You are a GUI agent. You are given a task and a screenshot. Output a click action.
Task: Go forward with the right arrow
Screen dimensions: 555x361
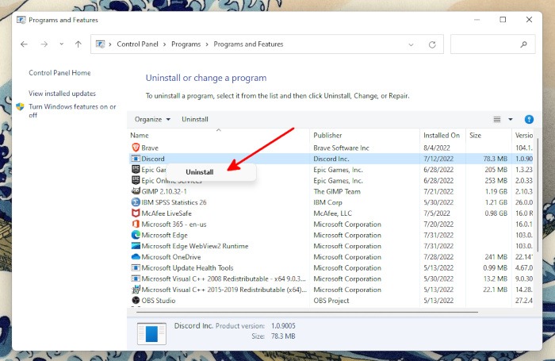click(x=44, y=44)
